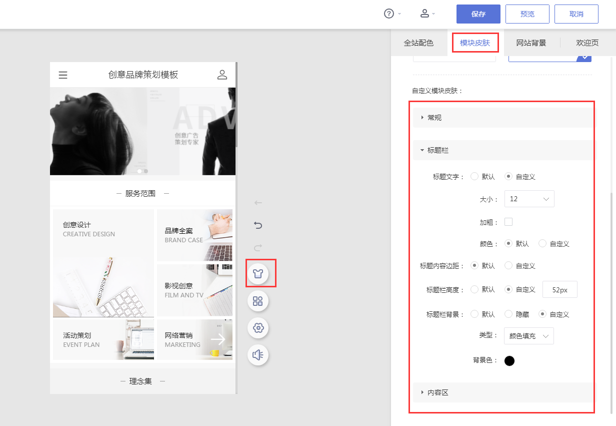Set 标题文字 to 自定义
This screenshot has width=616, height=426.
coord(508,177)
